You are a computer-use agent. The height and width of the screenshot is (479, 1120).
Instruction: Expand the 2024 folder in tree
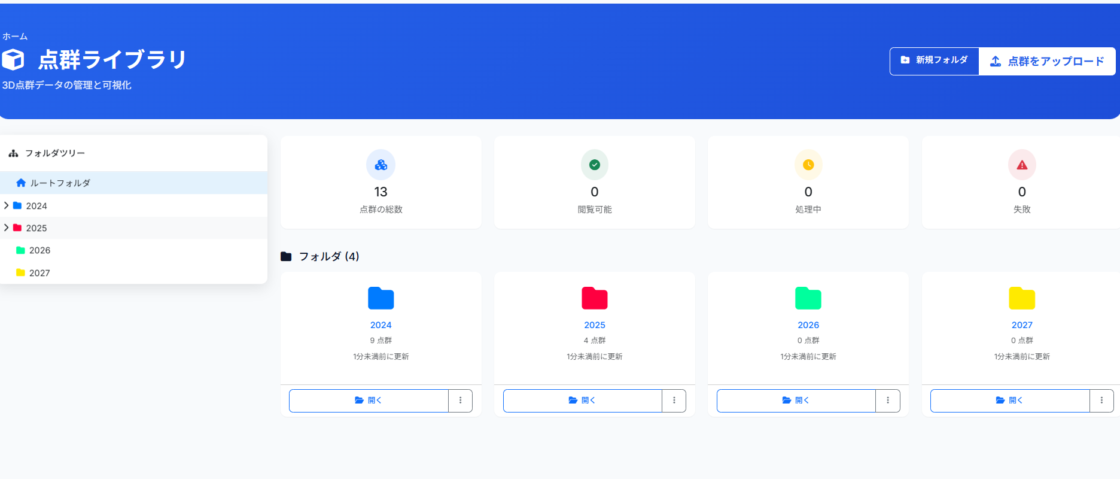tap(7, 205)
